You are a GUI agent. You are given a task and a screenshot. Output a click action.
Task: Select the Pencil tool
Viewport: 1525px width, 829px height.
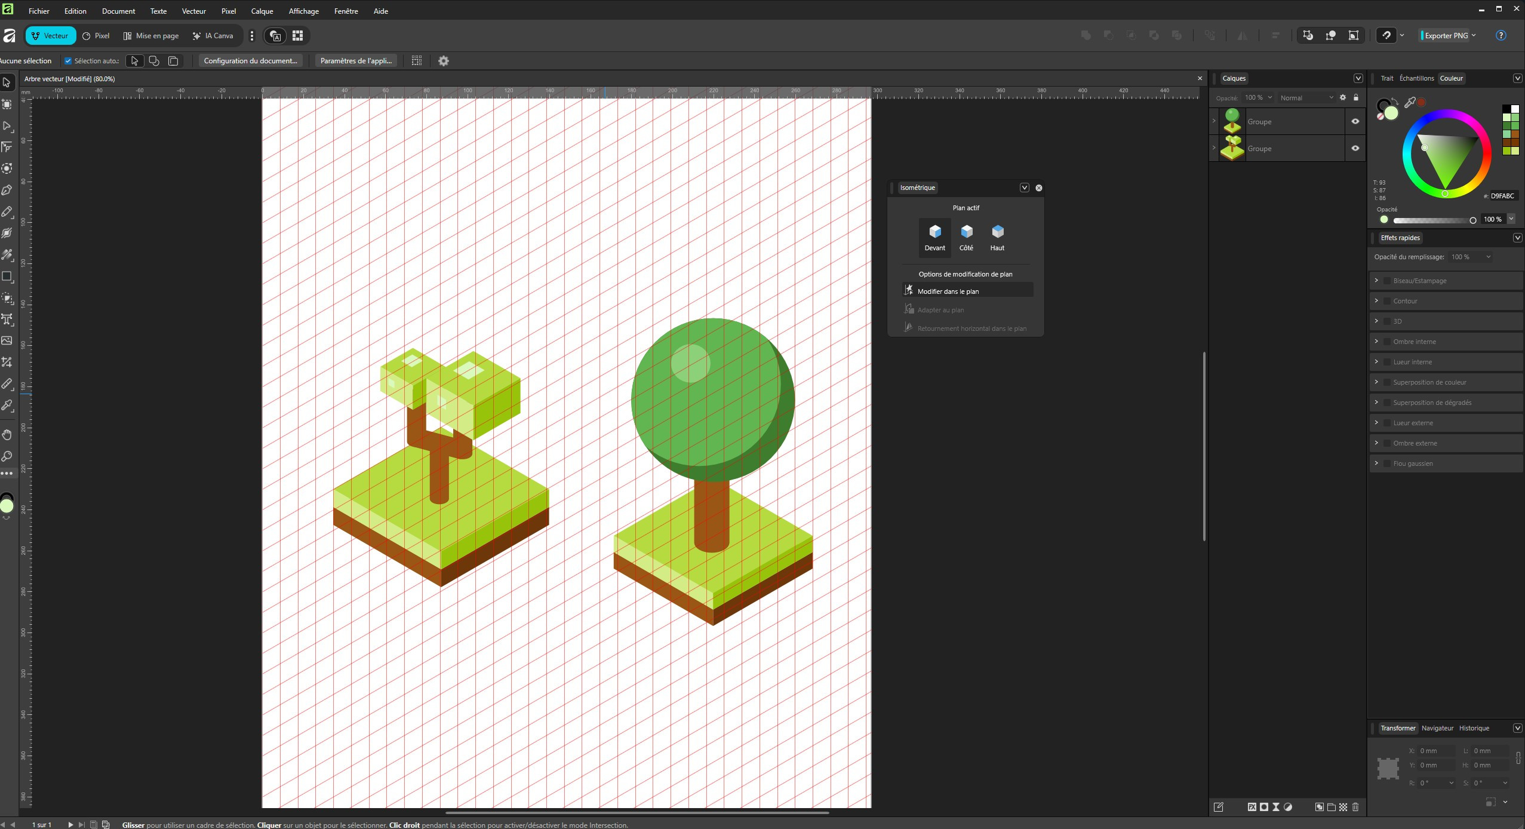pyautogui.click(x=7, y=212)
